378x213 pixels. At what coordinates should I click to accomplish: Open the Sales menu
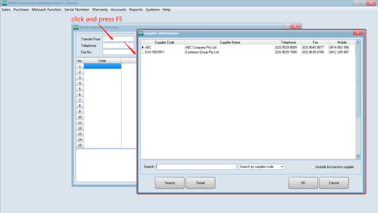tap(6, 10)
